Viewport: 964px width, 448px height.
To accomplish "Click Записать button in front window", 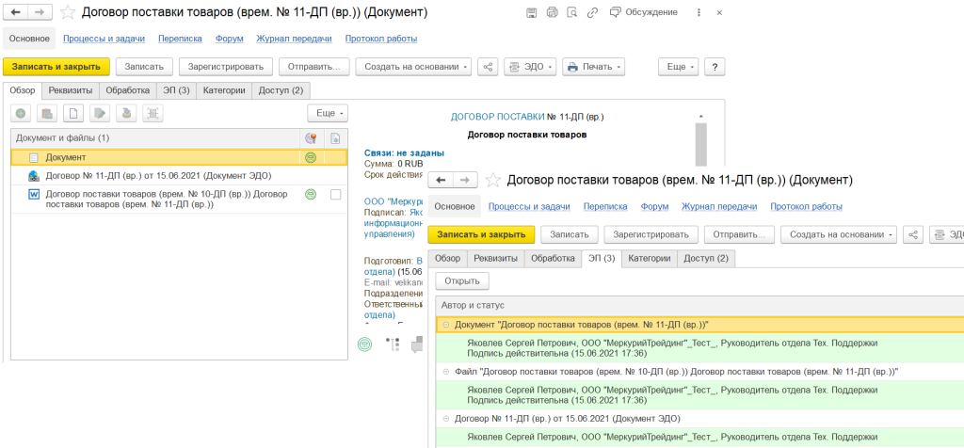I will tap(570, 234).
